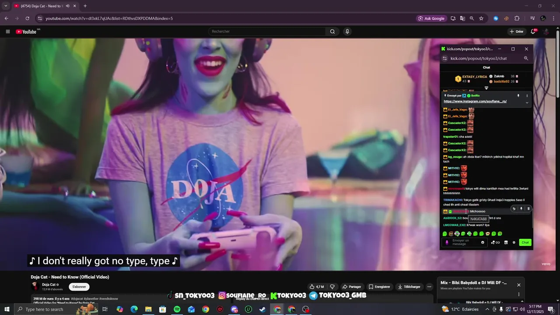Open YouTube notifications bell
Screen dimensions: 560x315
[x=533, y=31]
